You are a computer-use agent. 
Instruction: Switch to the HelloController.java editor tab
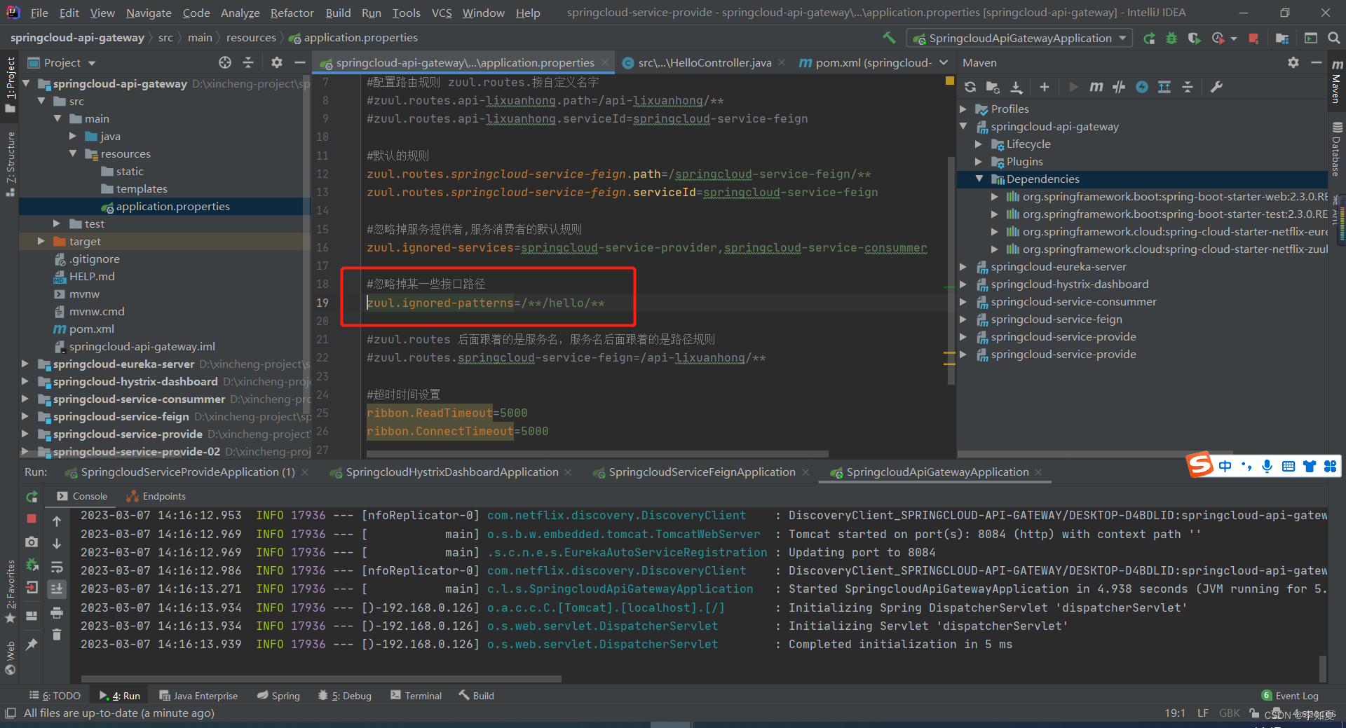pyautogui.click(x=704, y=62)
